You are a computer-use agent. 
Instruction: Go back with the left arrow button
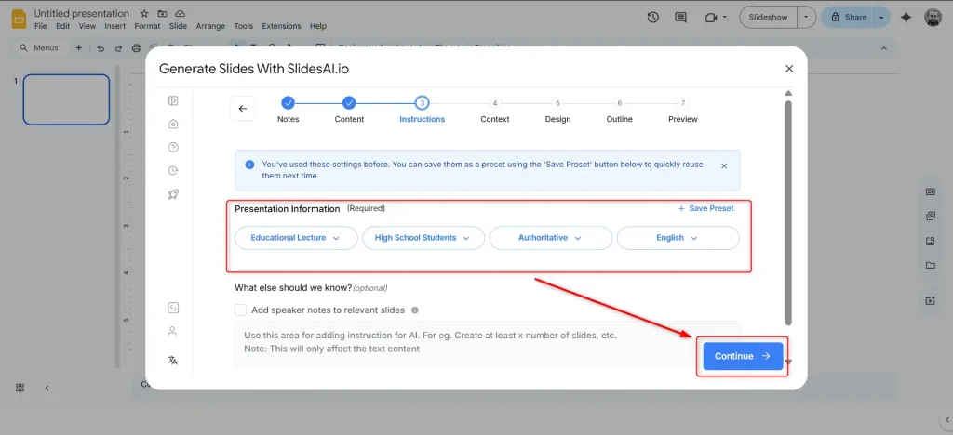click(243, 109)
